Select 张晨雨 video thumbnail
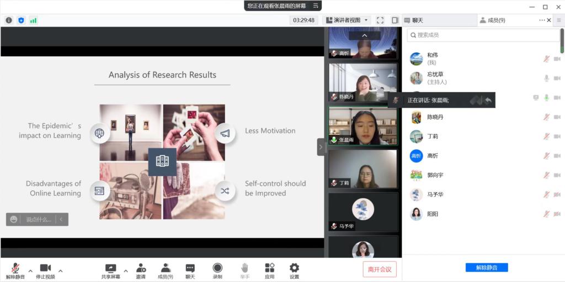 pos(363,126)
